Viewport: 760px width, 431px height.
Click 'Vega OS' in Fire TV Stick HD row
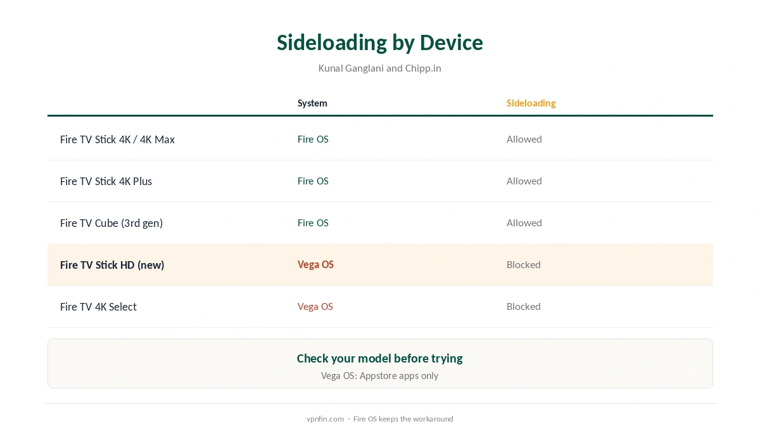(x=315, y=264)
